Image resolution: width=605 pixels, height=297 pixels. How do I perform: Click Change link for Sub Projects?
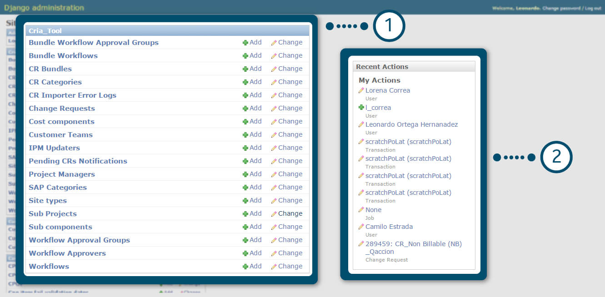[290, 213]
